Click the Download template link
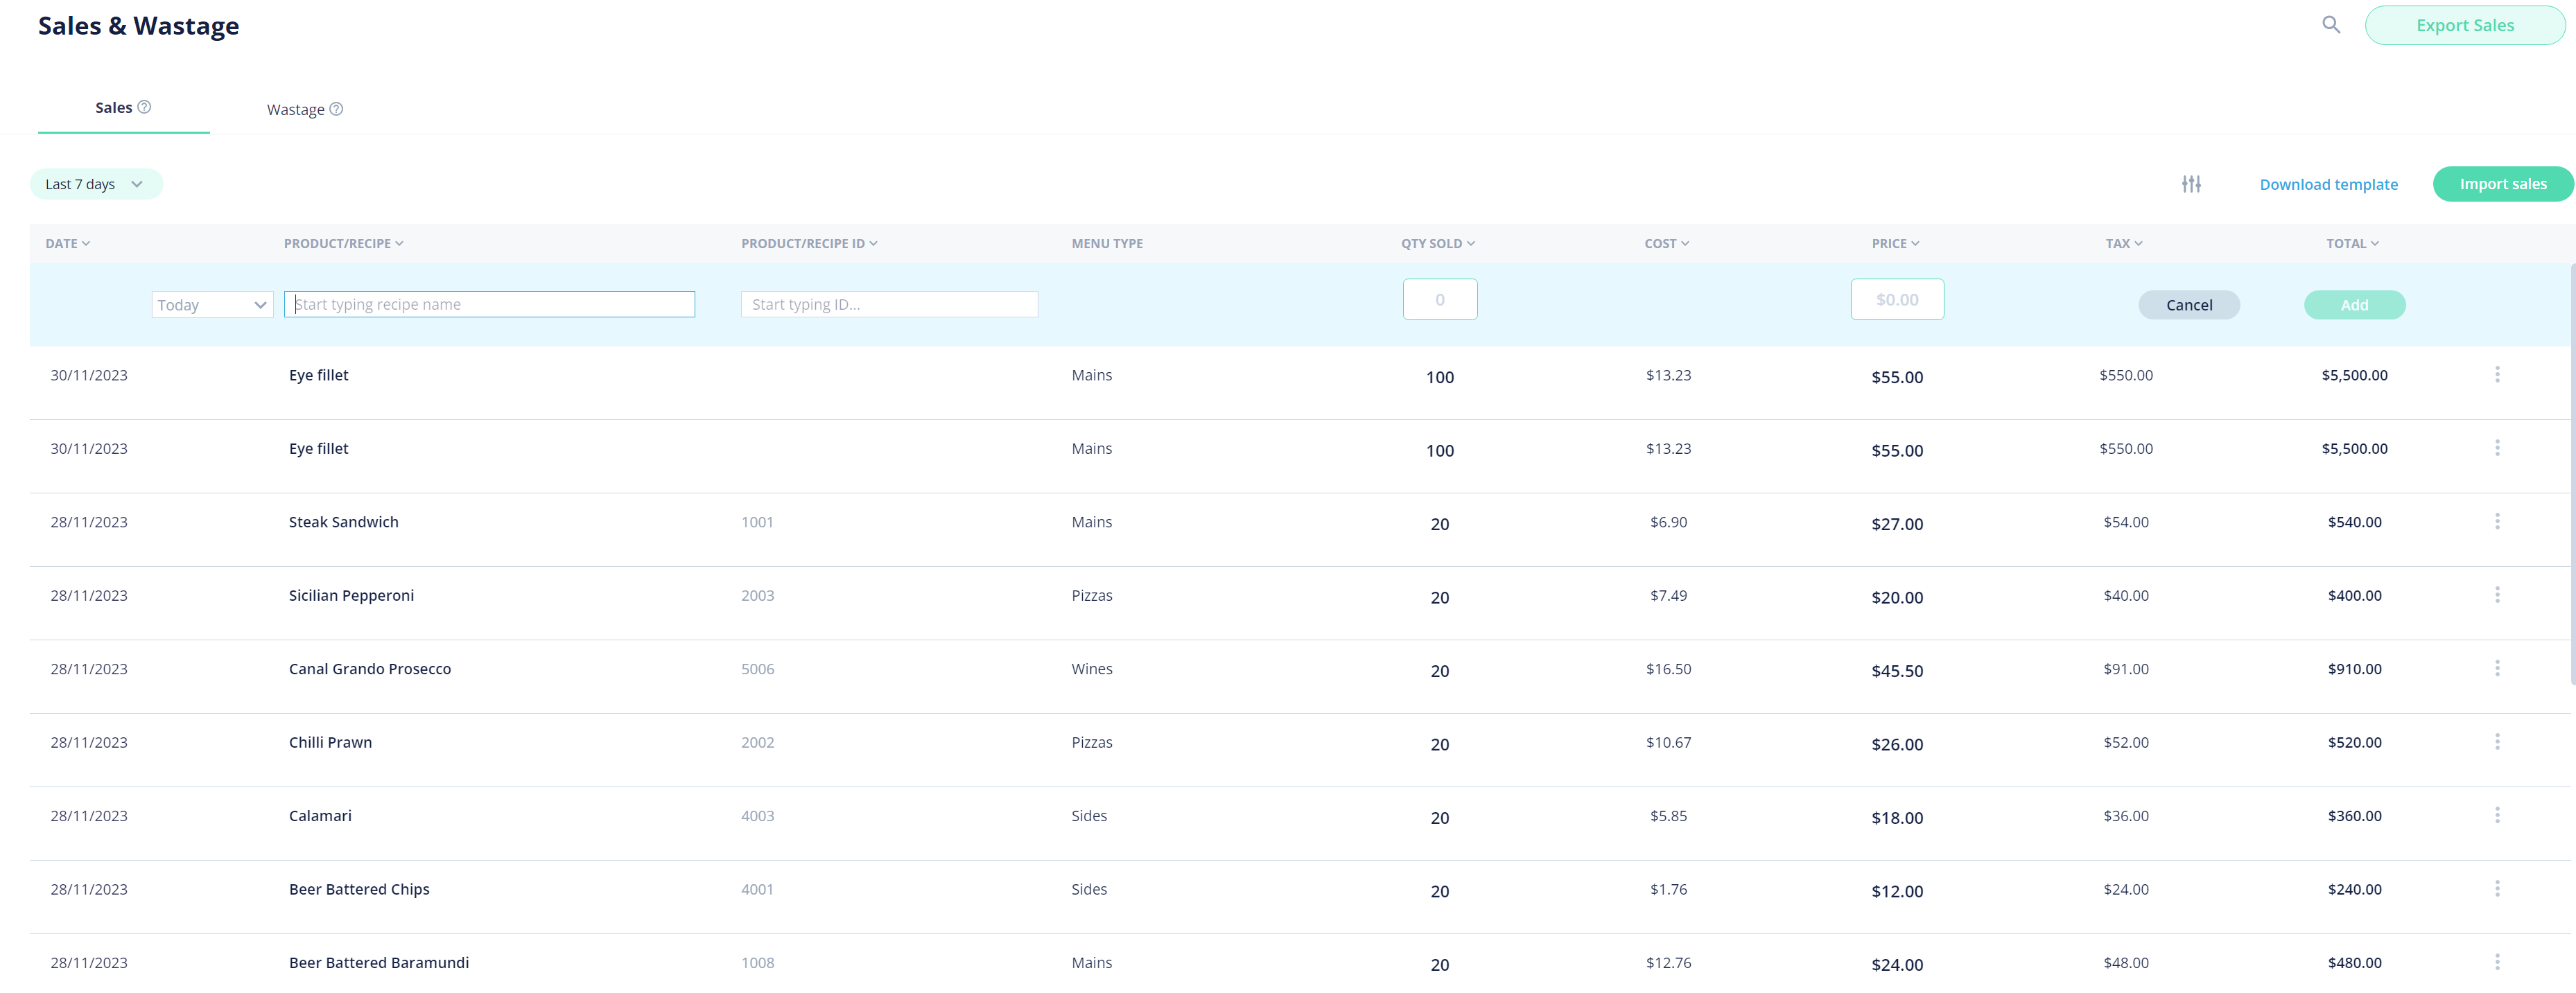The height and width of the screenshot is (993, 2576). point(2327,184)
